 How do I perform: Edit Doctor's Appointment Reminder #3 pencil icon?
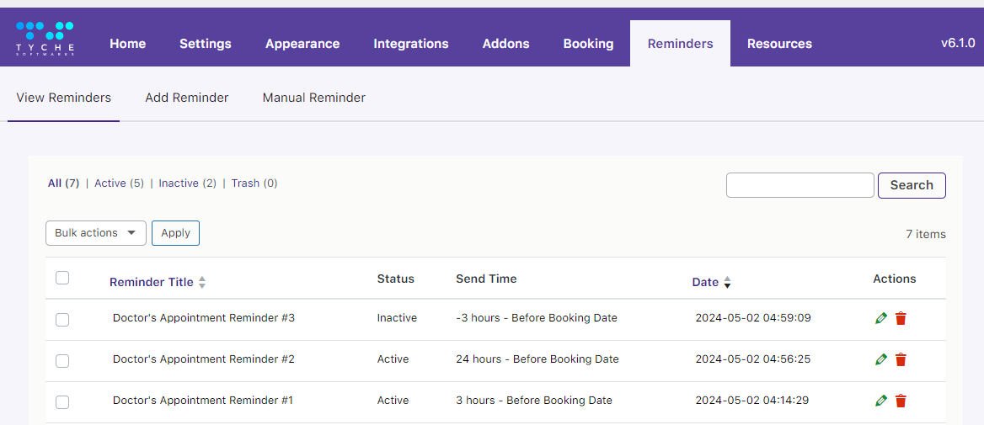tap(881, 318)
